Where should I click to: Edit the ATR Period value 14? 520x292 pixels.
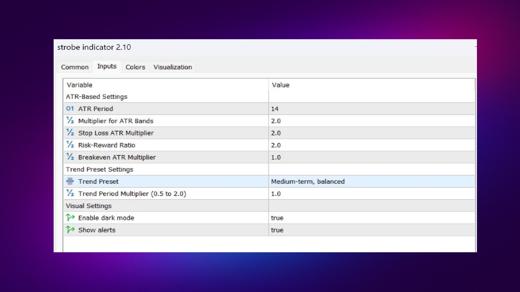point(372,109)
